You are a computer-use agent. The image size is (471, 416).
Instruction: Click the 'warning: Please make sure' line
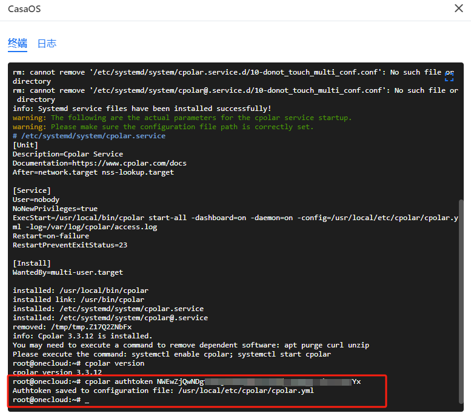click(x=163, y=127)
